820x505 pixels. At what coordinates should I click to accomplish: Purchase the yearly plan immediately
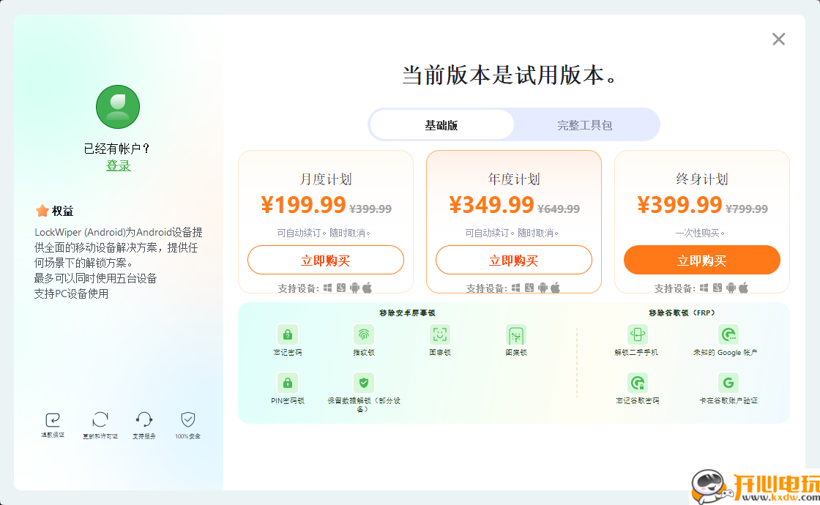513,260
